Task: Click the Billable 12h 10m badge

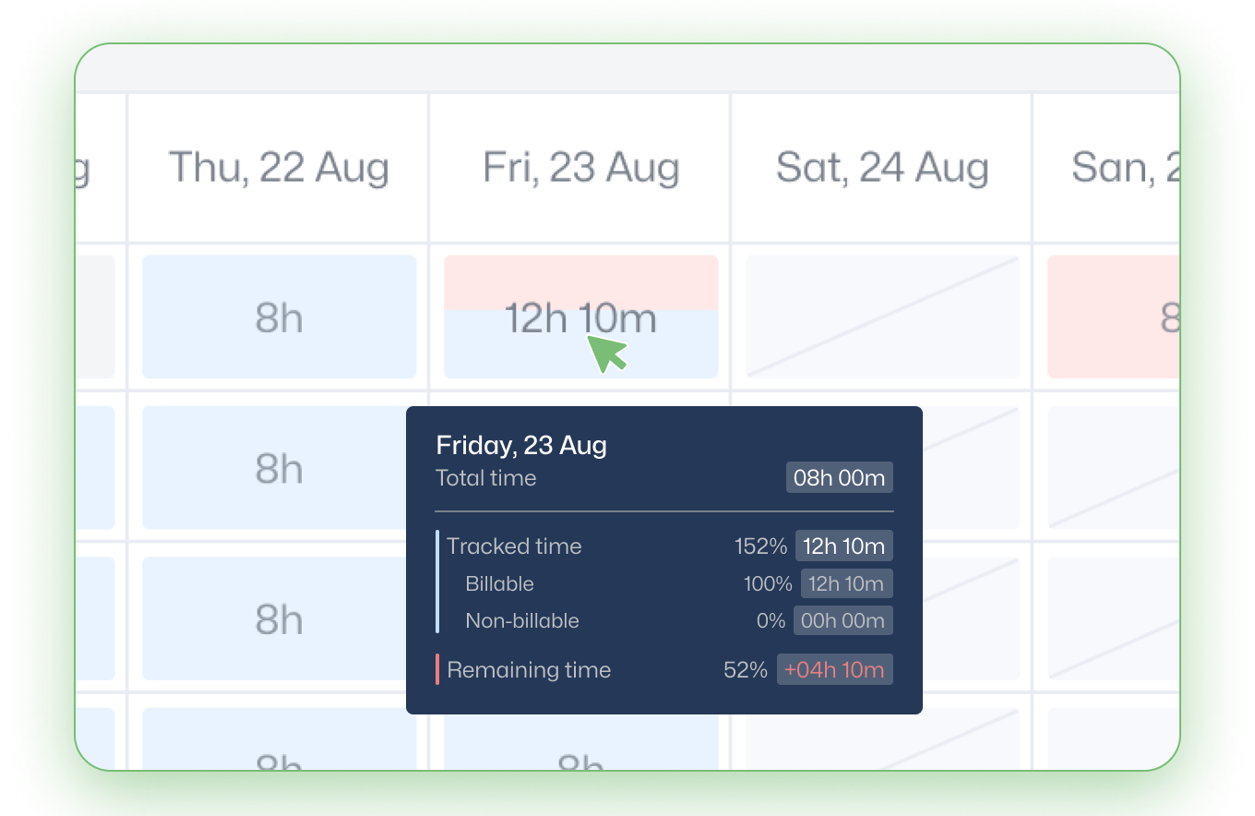Action: pyautogui.click(x=847, y=583)
